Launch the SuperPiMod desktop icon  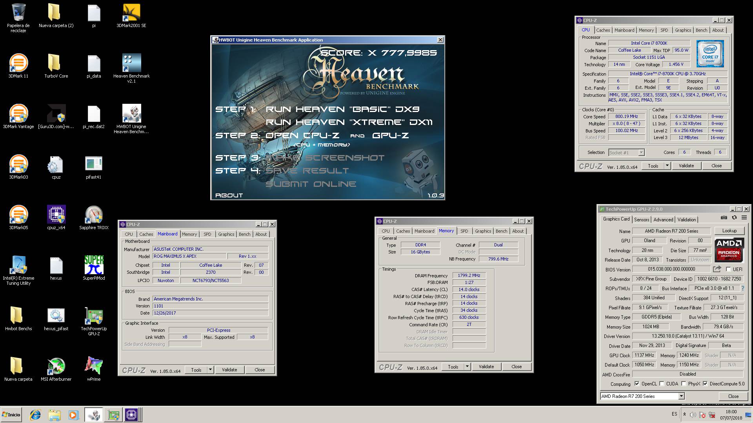(x=94, y=268)
